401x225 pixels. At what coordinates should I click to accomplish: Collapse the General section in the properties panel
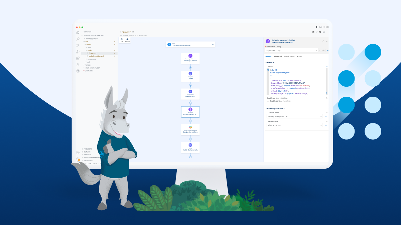tap(266, 62)
